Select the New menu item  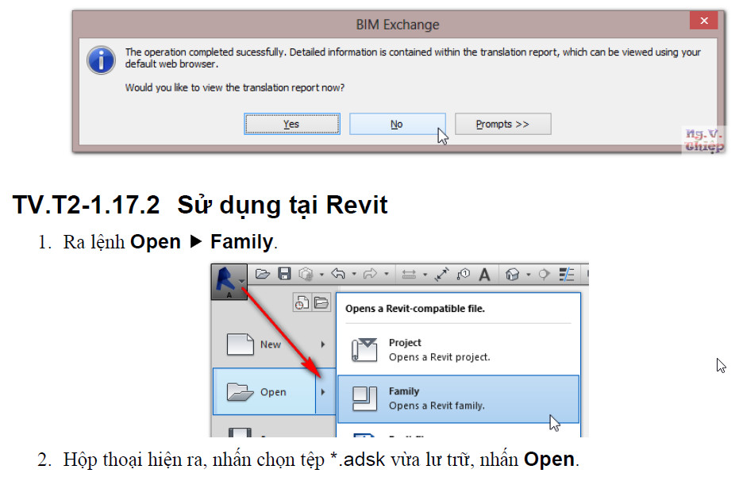click(275, 344)
